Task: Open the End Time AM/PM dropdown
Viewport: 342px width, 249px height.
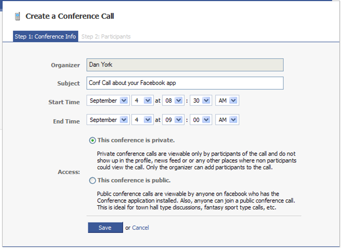Action: pyautogui.click(x=227, y=120)
